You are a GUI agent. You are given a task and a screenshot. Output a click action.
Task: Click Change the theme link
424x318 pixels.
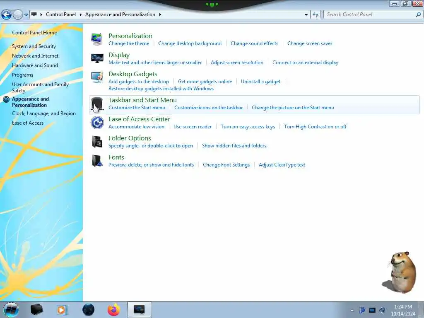[129, 43]
